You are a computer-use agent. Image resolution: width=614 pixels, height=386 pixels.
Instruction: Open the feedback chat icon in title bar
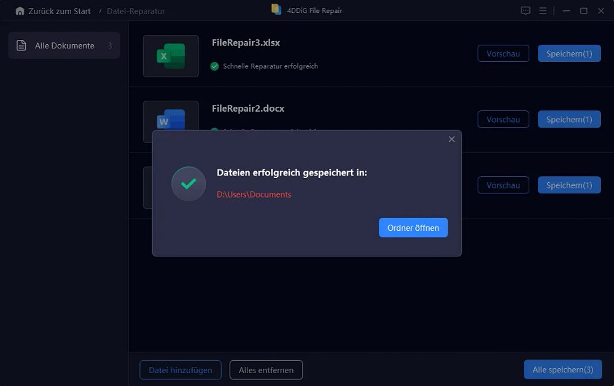coord(526,10)
